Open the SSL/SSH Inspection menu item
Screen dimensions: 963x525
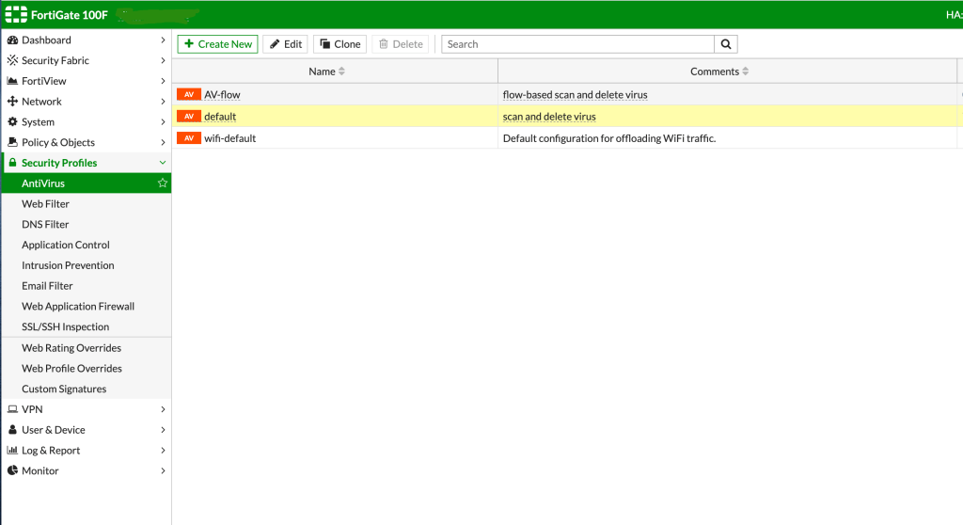[x=65, y=327]
